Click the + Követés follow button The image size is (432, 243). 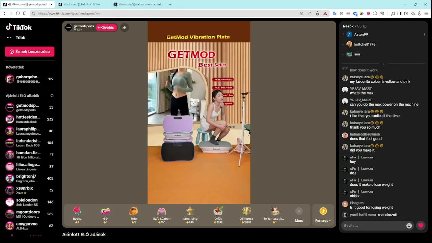[x=106, y=28]
